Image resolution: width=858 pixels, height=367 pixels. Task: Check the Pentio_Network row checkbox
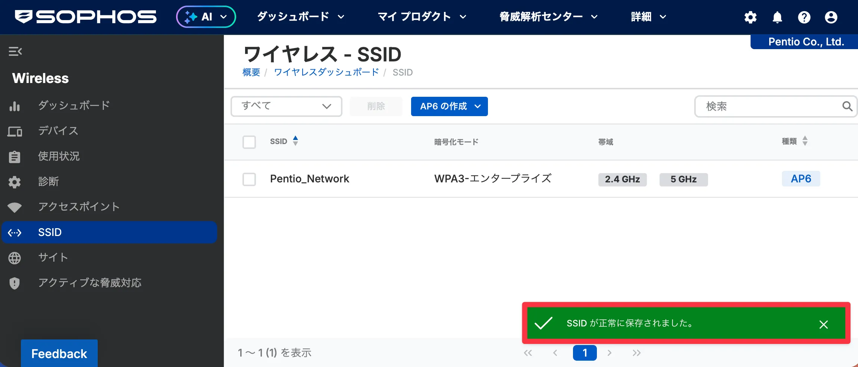click(x=249, y=179)
